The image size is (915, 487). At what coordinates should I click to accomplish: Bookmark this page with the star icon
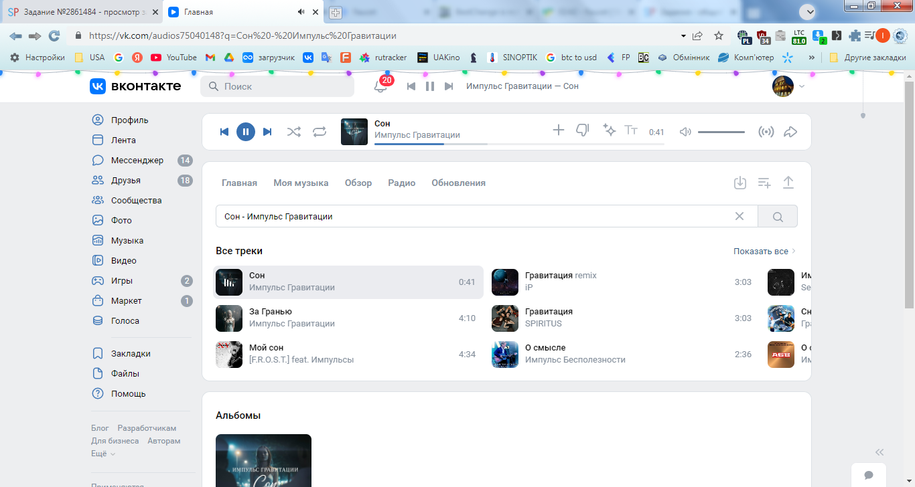coord(719,35)
